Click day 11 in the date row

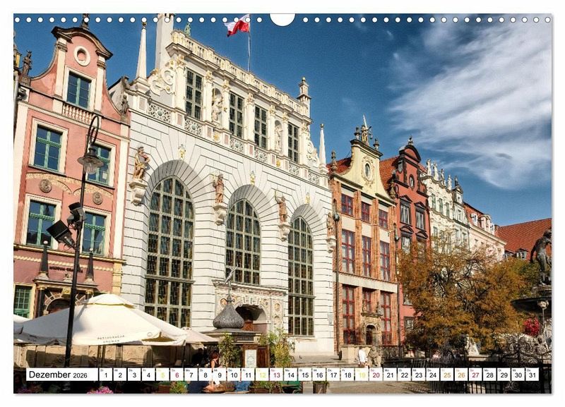248,375
